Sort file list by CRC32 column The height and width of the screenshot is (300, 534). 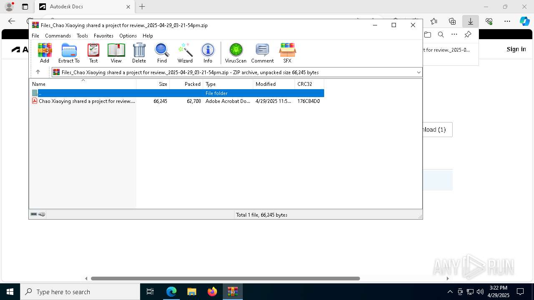[310, 84]
